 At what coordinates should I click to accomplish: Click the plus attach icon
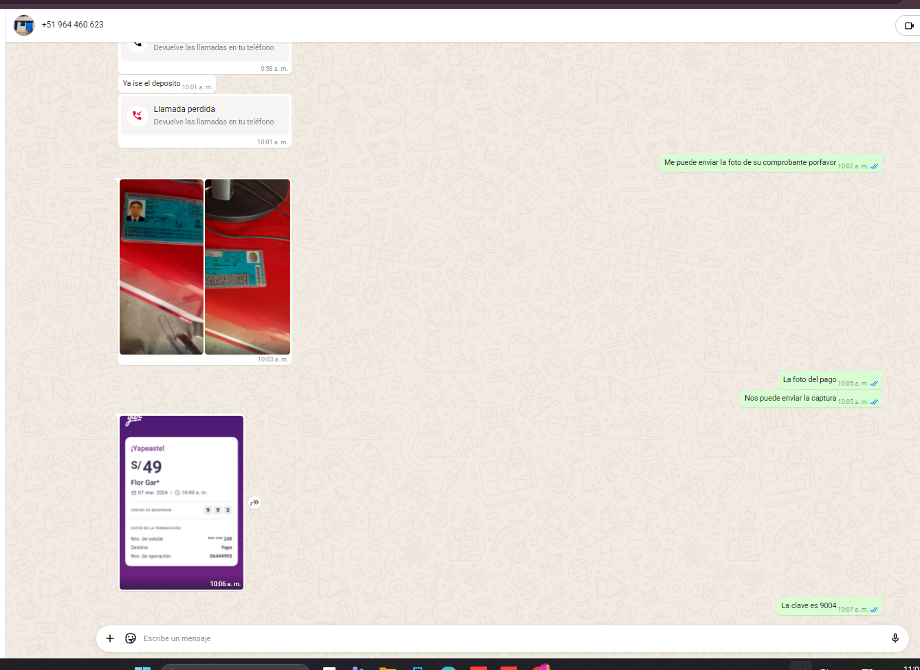click(x=110, y=638)
